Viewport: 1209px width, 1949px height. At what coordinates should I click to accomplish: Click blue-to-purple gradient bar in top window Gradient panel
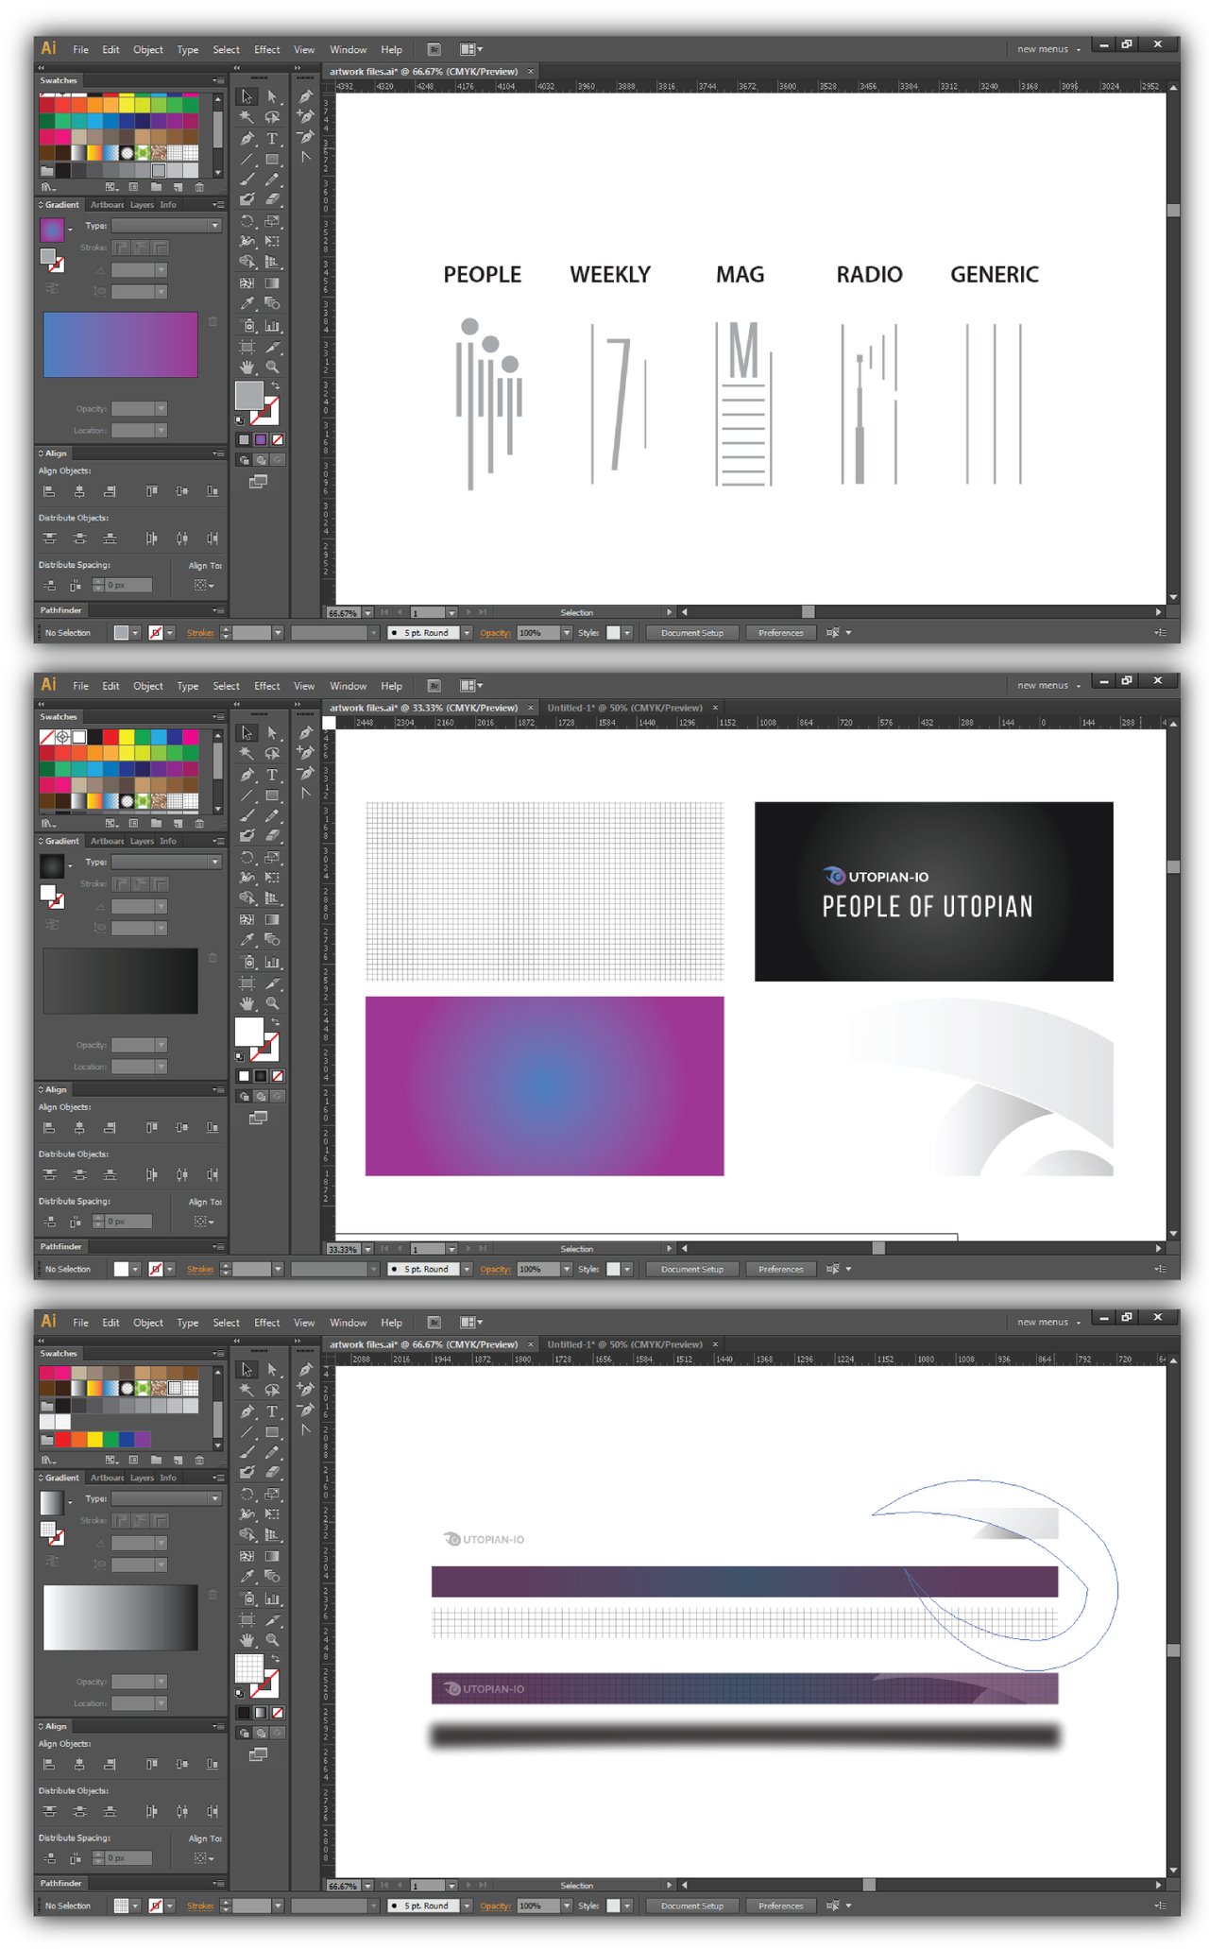coord(121,345)
